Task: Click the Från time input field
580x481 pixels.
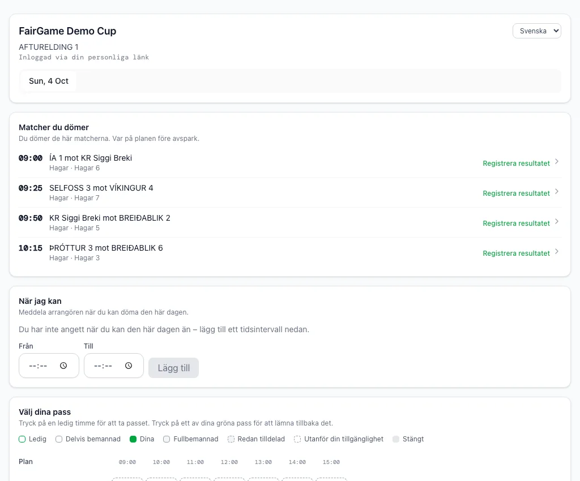Action: pyautogui.click(x=49, y=366)
